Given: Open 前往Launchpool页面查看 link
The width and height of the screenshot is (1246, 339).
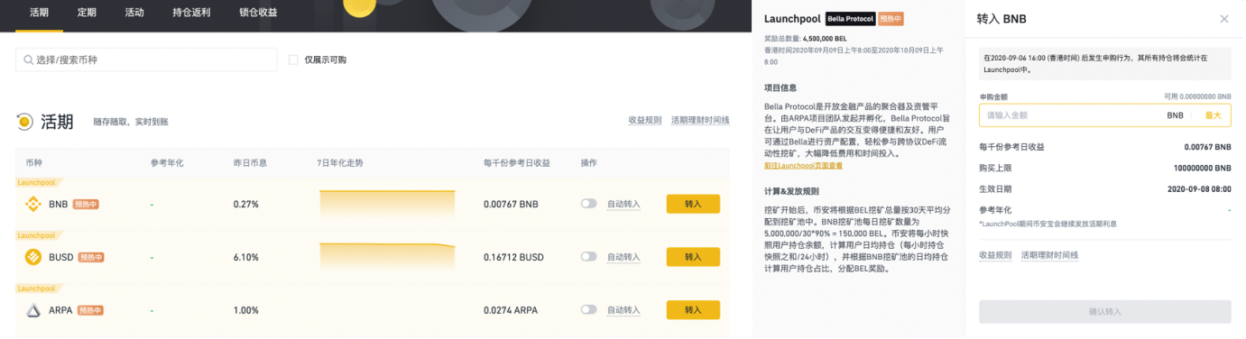Looking at the screenshot, I should [803, 166].
